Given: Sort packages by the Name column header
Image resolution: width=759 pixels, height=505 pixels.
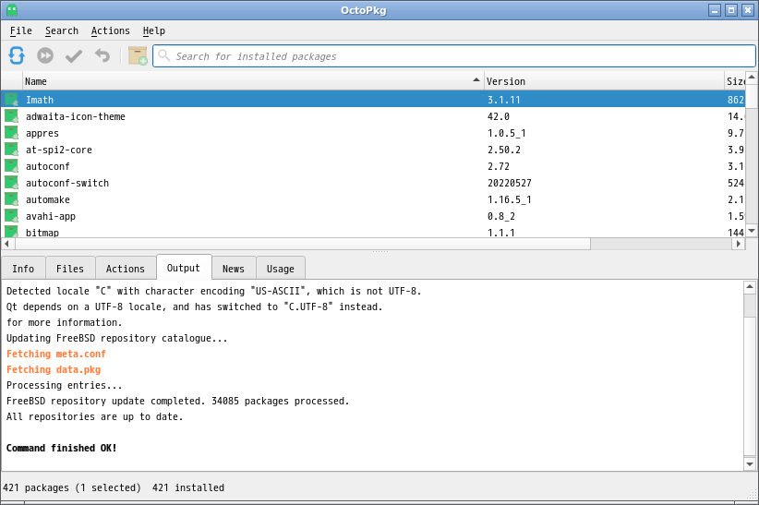Looking at the screenshot, I should (x=253, y=81).
